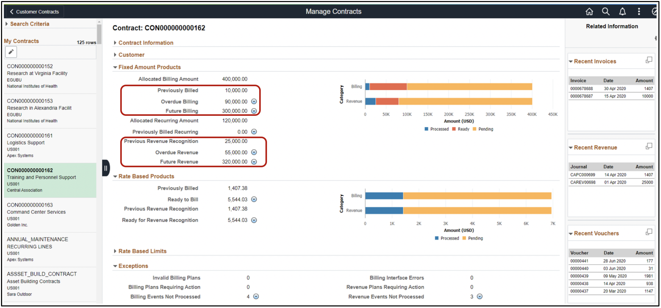Open the NavBar compass icon at top right
This screenshot has height=308, width=661.
(x=654, y=11)
